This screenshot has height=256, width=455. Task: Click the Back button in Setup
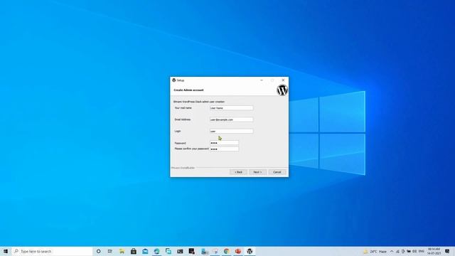click(x=238, y=172)
